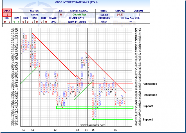Click year marker 16 on the x-axis
The image size is (186, 133).
pyautogui.click(x=115, y=130)
